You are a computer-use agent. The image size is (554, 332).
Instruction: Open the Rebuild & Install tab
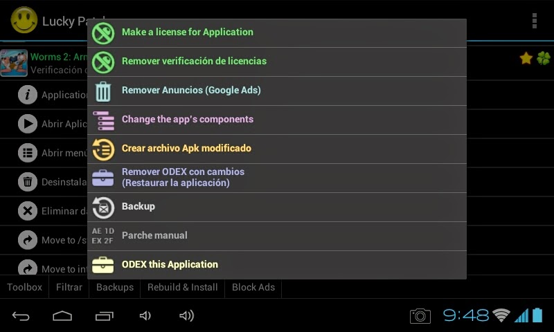(x=182, y=287)
